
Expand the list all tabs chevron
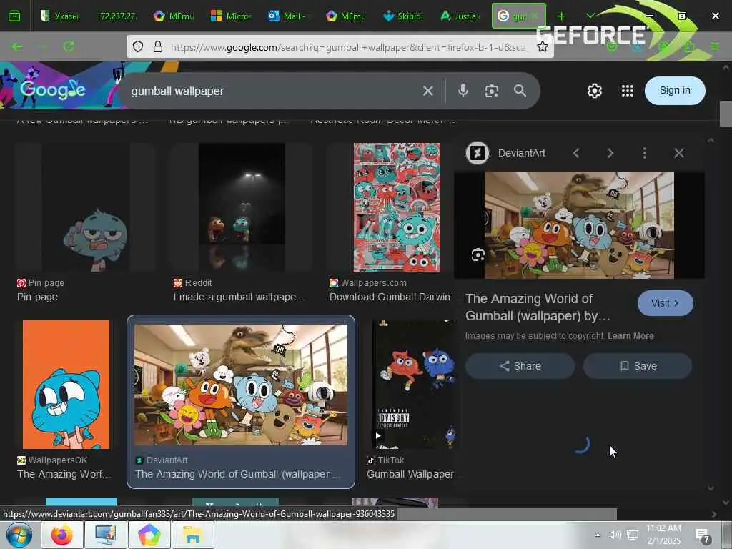(x=590, y=16)
